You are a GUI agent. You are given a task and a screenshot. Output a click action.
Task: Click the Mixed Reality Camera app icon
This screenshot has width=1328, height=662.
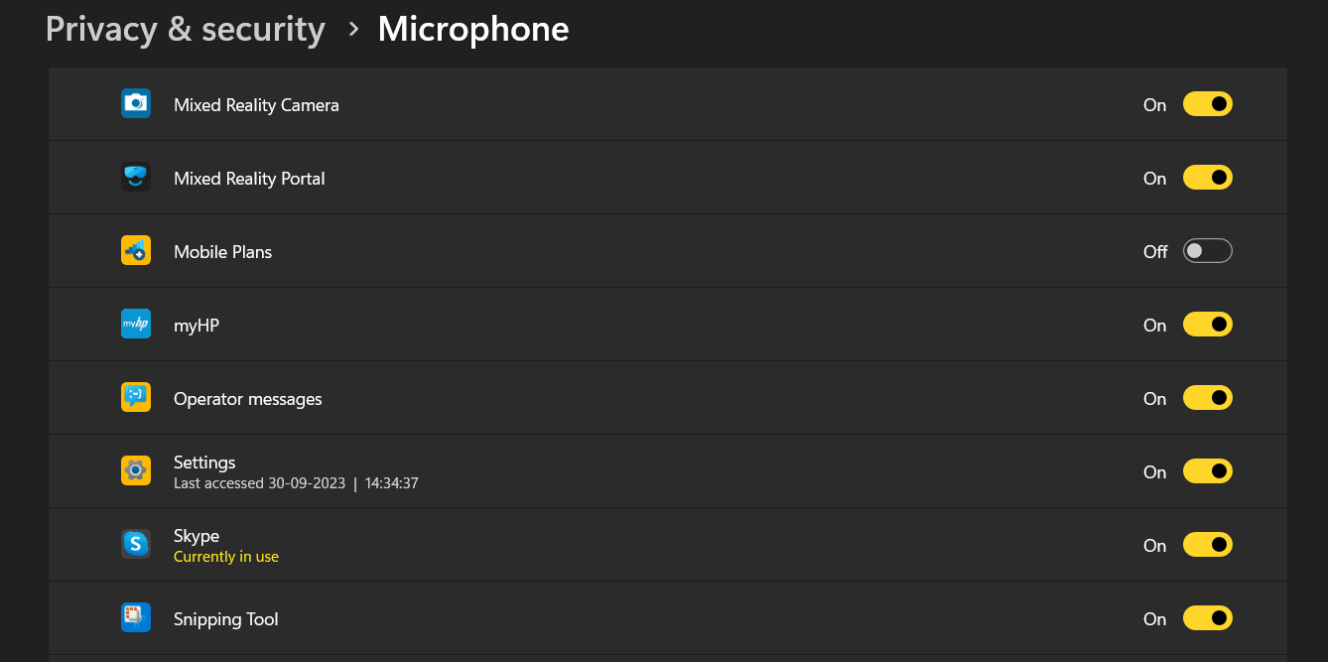136,103
